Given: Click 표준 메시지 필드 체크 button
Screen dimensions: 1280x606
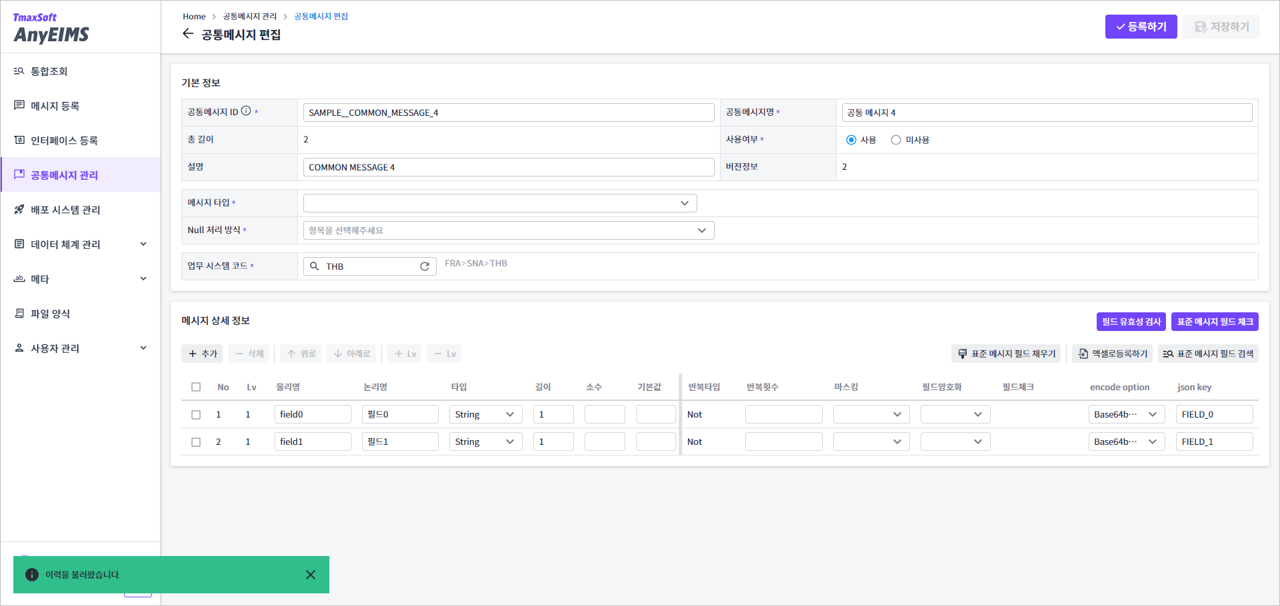Looking at the screenshot, I should [x=1215, y=322].
